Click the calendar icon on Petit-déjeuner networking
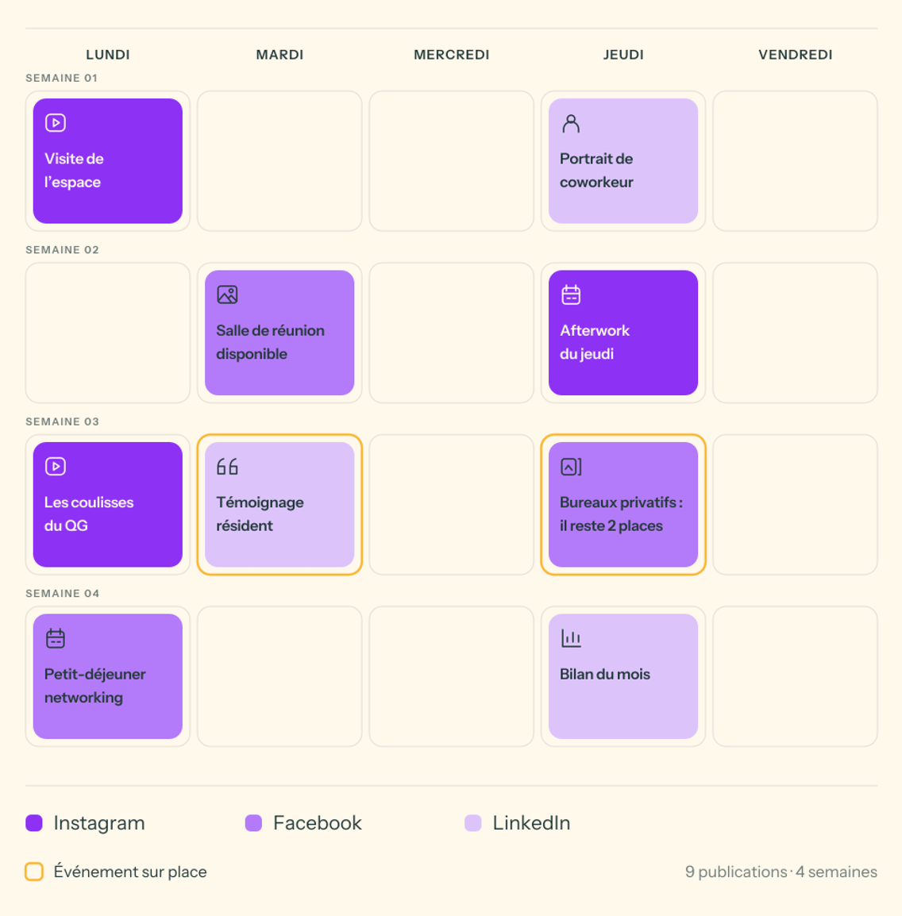The width and height of the screenshot is (902, 916). pyautogui.click(x=56, y=638)
